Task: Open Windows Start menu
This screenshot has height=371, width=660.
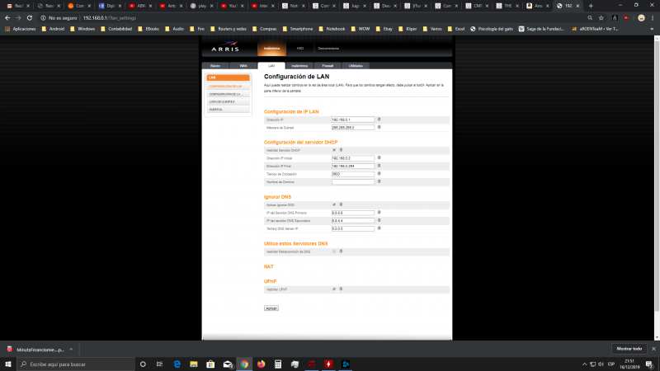Action: [8, 364]
